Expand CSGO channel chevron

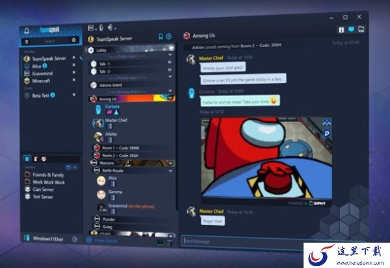170,235
